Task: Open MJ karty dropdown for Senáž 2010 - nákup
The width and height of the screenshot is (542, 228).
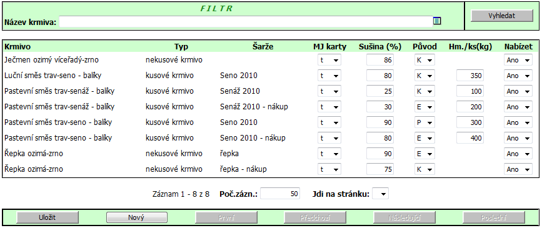Action: coord(329,107)
